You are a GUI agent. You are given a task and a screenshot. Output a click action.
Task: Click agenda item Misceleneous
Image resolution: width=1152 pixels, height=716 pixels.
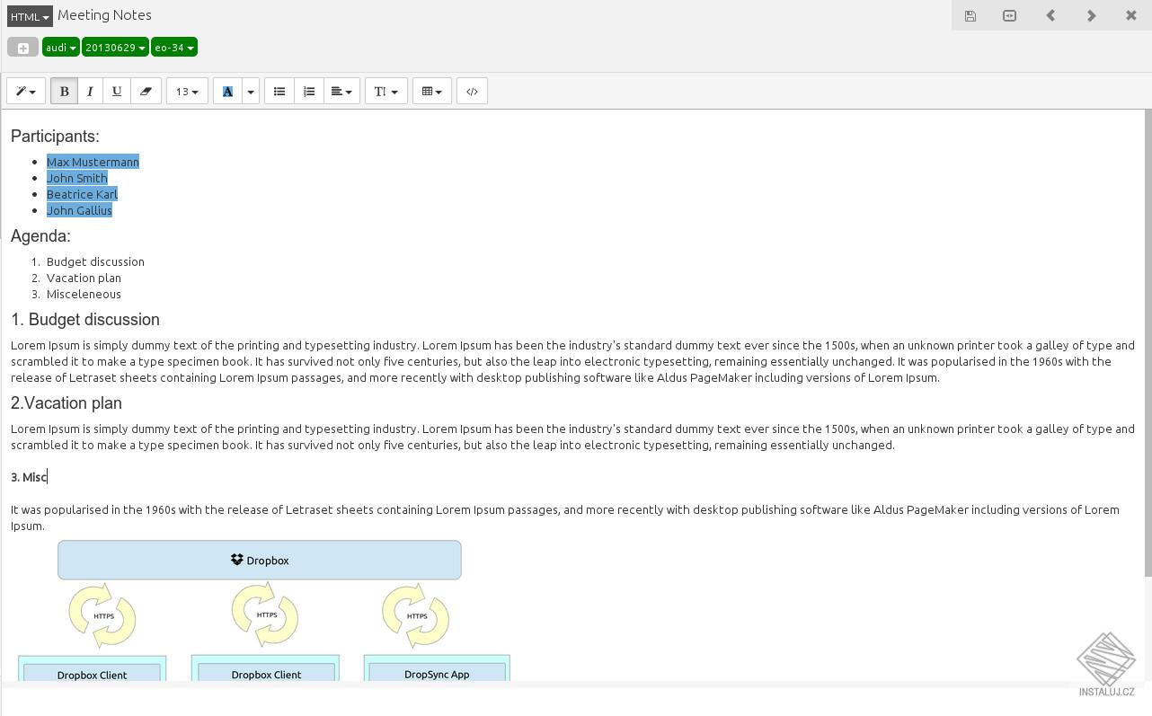click(84, 294)
